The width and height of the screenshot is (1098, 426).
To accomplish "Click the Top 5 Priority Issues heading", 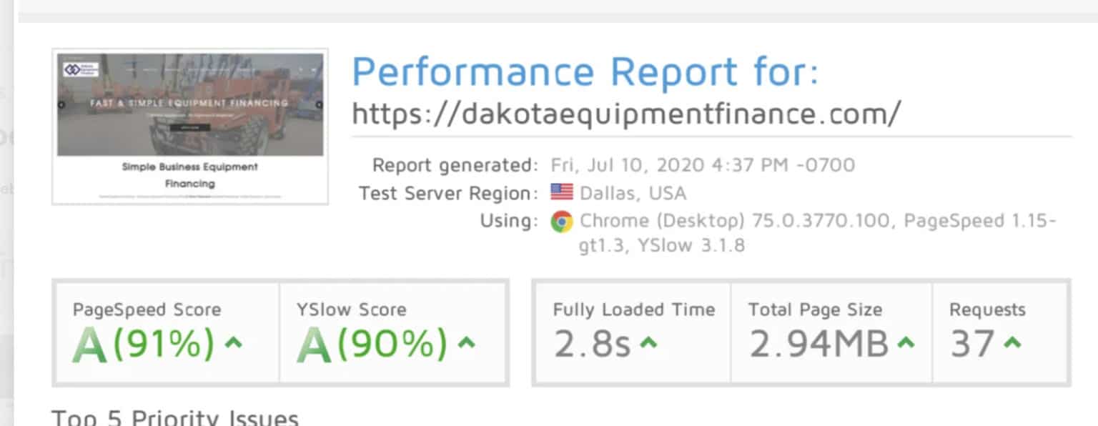I will point(175,417).
